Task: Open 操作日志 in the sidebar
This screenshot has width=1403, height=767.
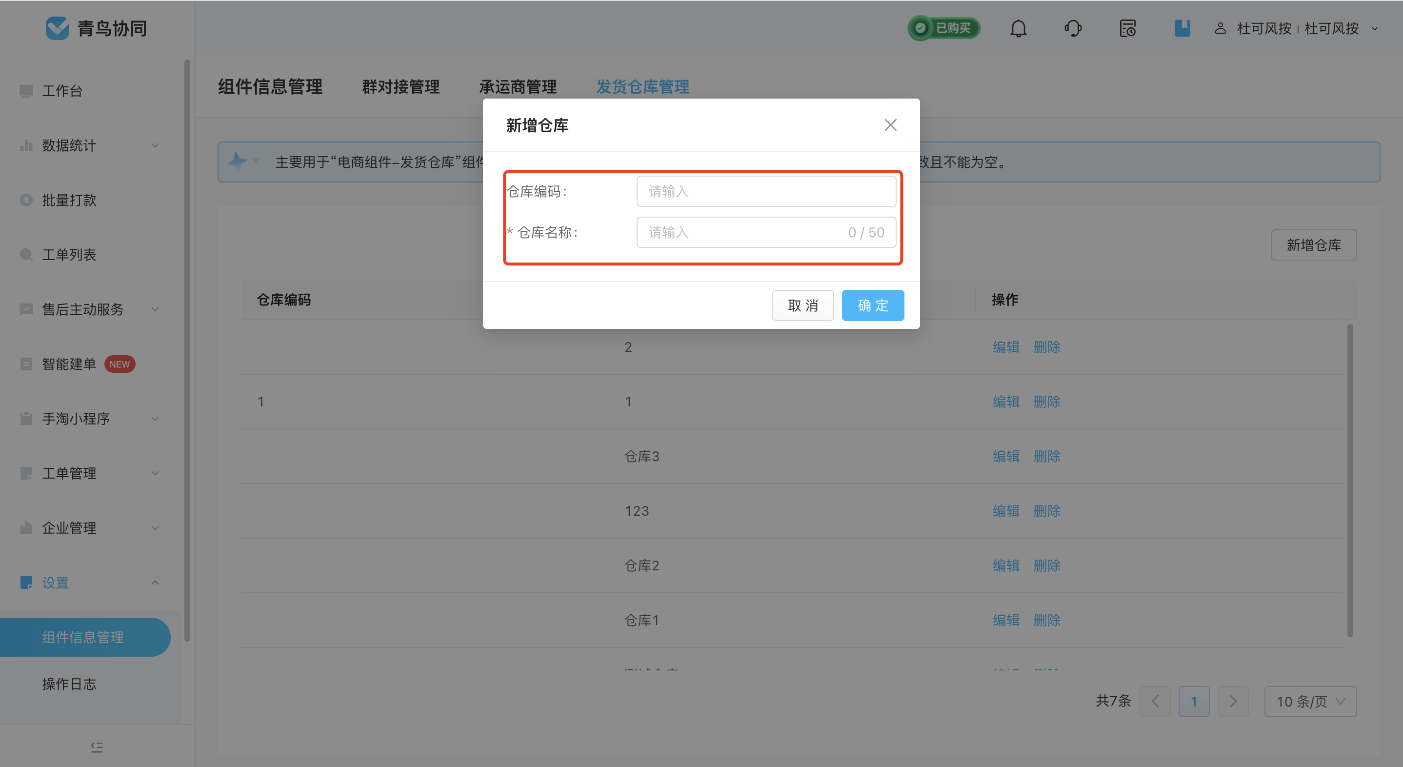Action: point(69,684)
